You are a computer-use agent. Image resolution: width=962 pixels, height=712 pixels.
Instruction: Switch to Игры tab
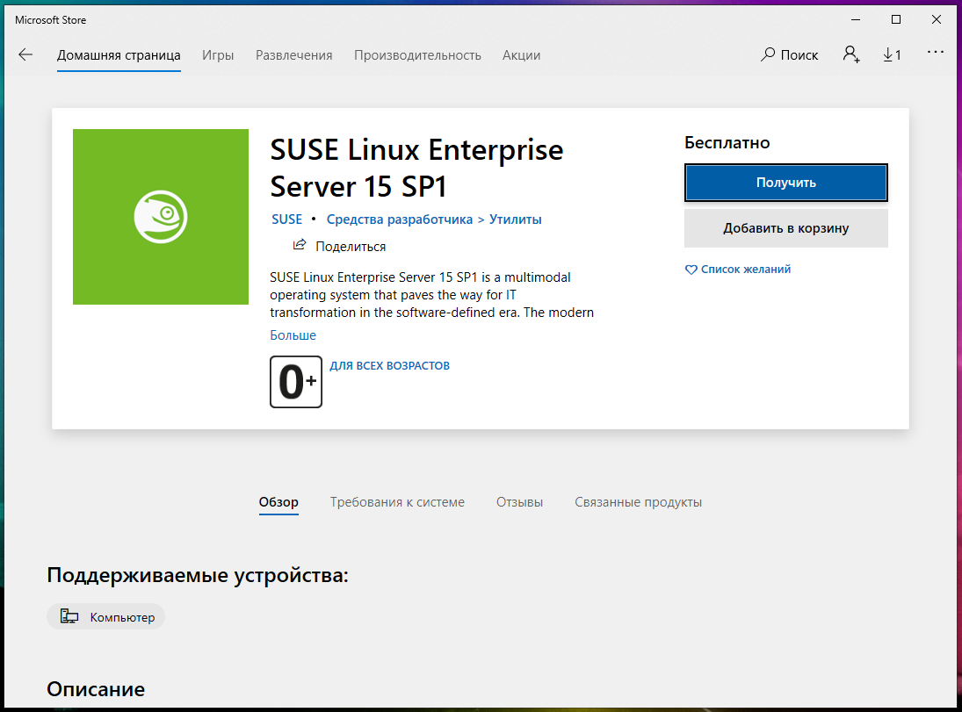218,54
